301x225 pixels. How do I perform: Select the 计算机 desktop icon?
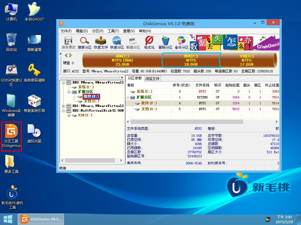coord(11,12)
